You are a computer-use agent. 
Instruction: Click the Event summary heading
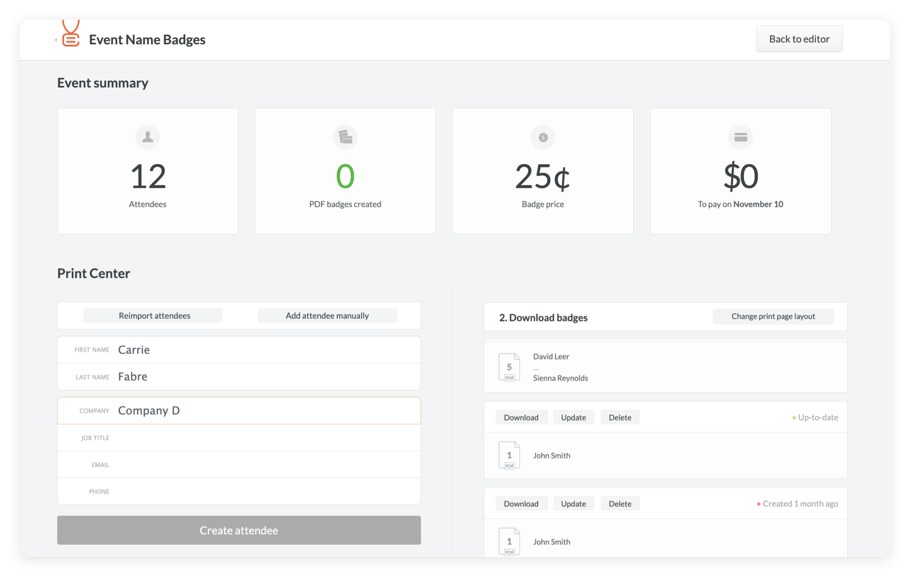coord(103,83)
